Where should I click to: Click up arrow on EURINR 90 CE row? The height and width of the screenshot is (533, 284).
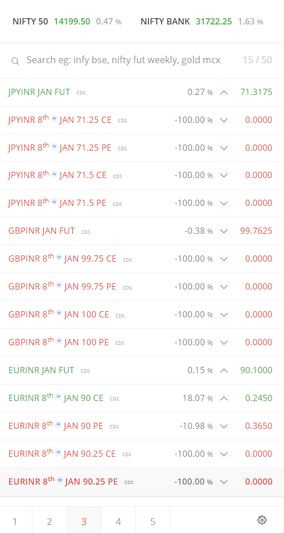(x=224, y=398)
